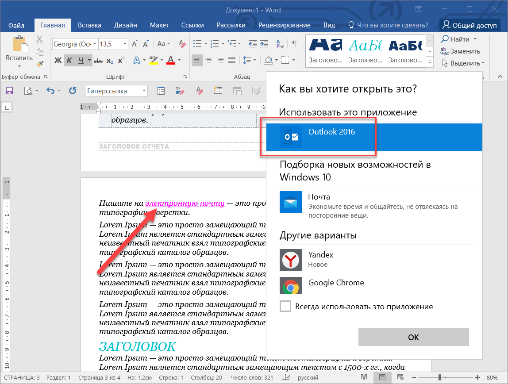The width and height of the screenshot is (508, 384).
Task: Click the percent eraser icon in quick toolbar
Action: (x=180, y=91)
